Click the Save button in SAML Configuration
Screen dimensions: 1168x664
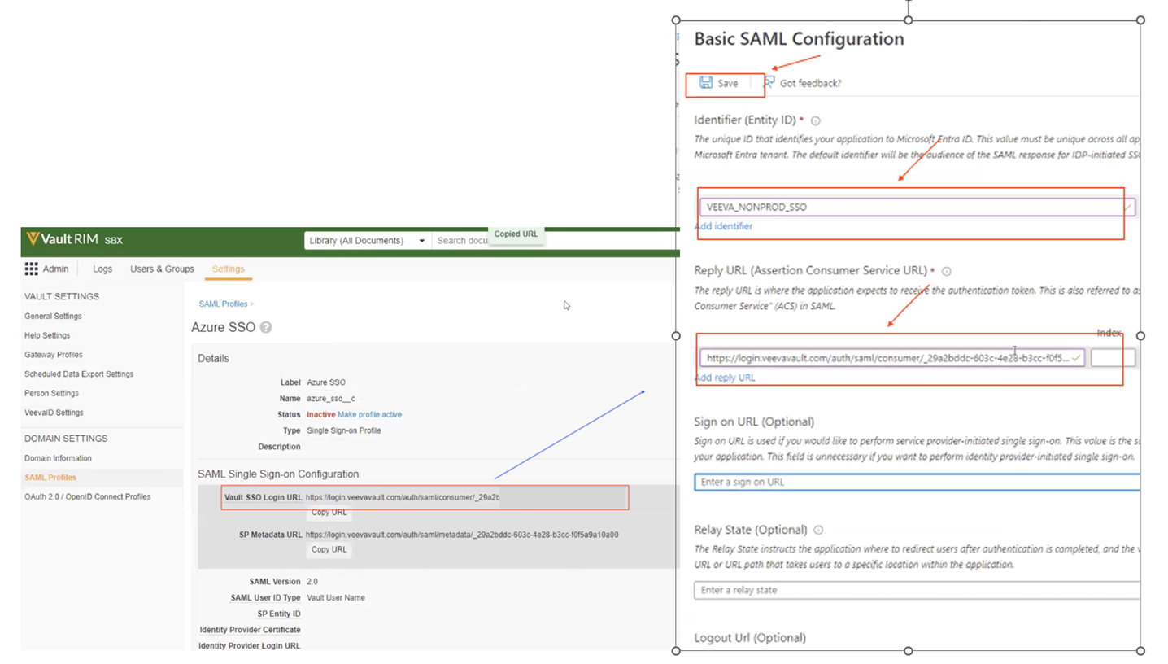(719, 83)
